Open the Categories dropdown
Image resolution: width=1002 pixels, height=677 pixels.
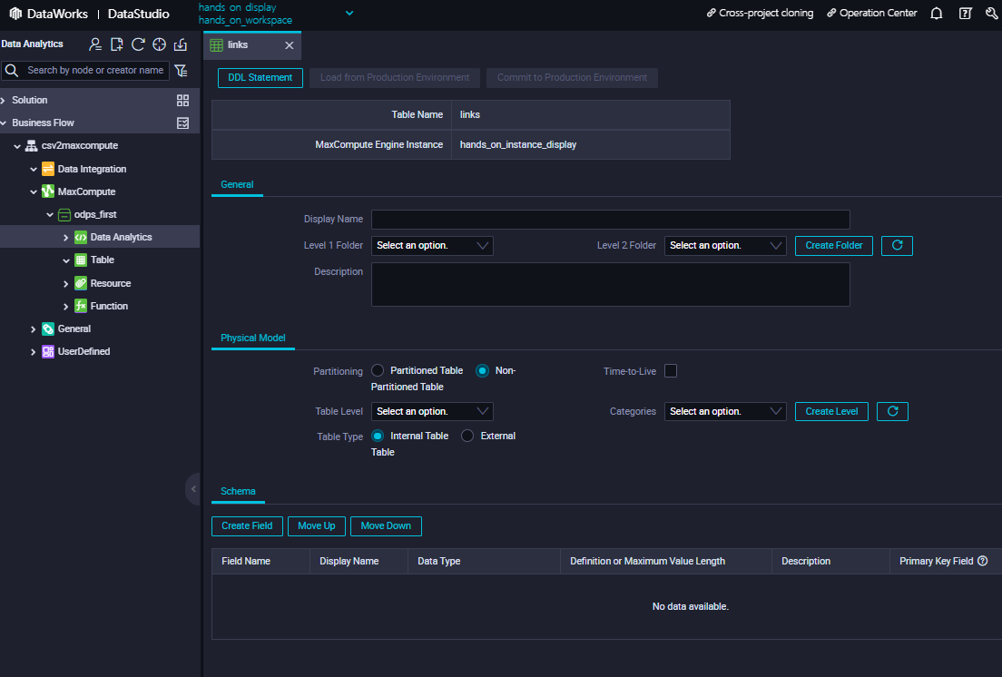725,411
